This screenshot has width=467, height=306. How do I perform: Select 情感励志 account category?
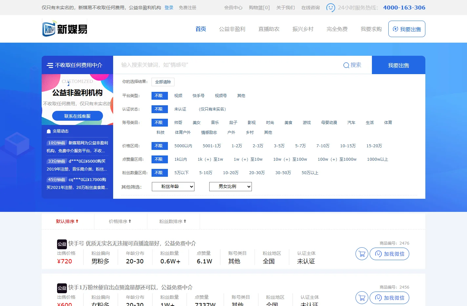coord(209,133)
